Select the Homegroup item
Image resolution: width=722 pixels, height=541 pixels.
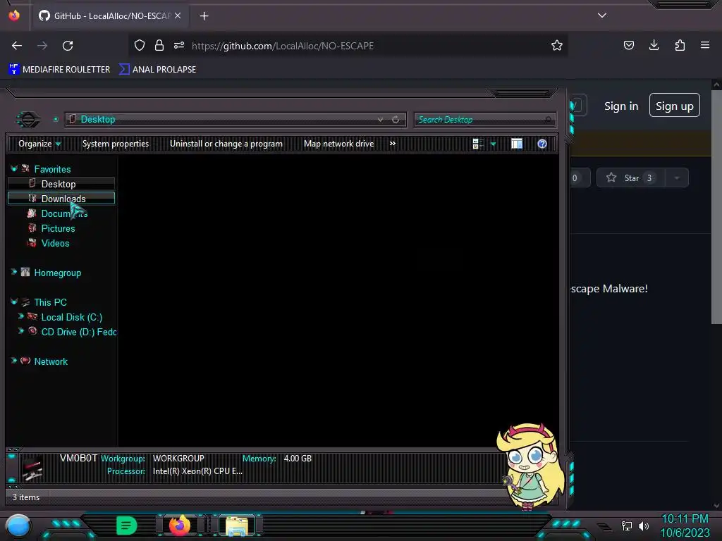coord(58,273)
